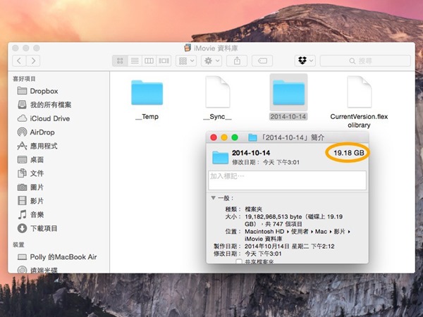Zoom the 2014-10-14 info window
Viewport: 423px width, 317px height.
(235, 137)
